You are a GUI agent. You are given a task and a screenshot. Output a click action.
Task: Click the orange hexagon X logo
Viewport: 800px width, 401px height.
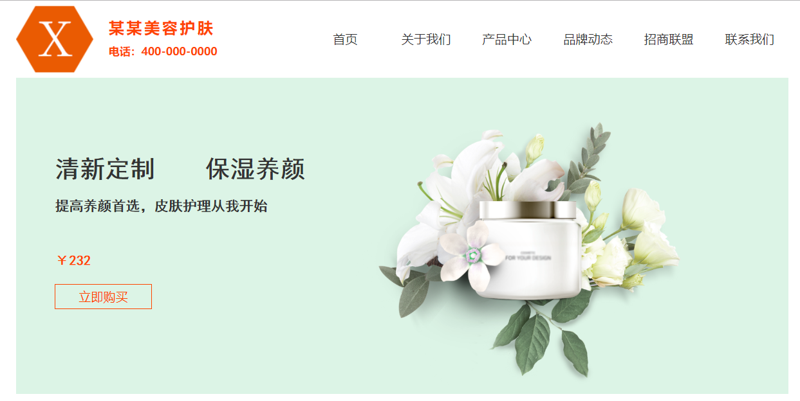pyautogui.click(x=55, y=39)
